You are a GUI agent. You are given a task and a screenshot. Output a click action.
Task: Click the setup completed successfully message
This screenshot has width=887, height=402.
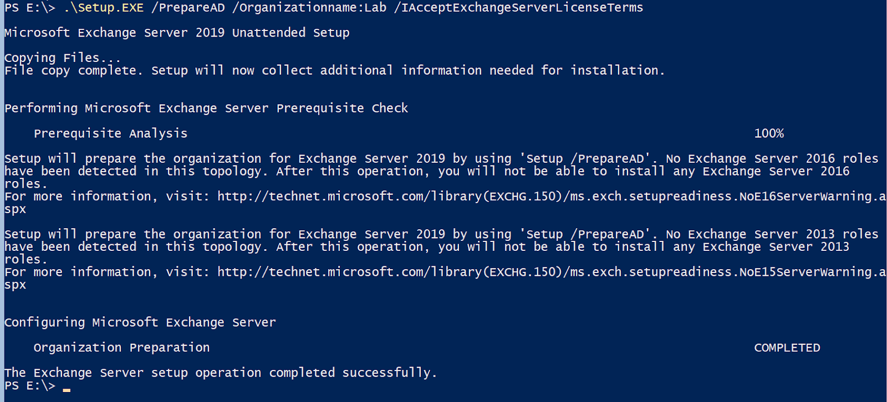point(221,373)
